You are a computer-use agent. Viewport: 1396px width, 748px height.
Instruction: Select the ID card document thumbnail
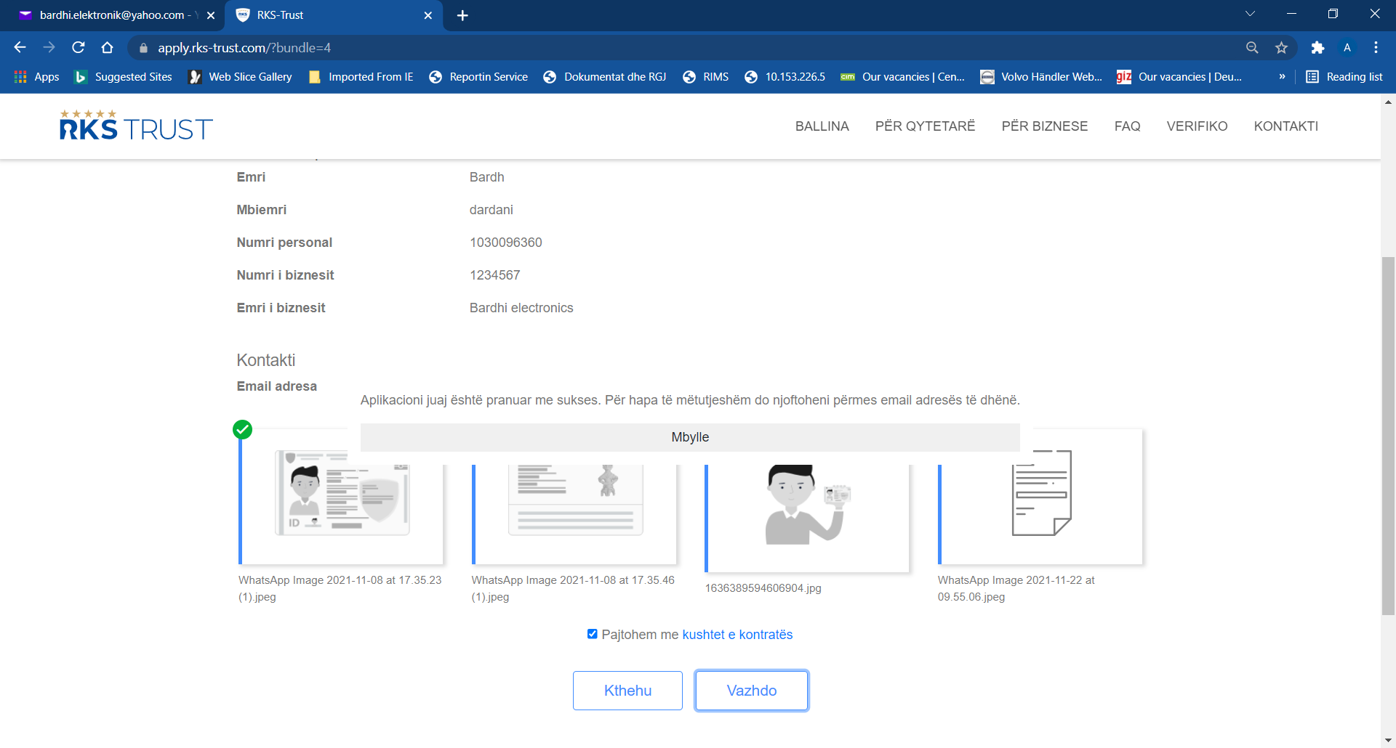341,497
